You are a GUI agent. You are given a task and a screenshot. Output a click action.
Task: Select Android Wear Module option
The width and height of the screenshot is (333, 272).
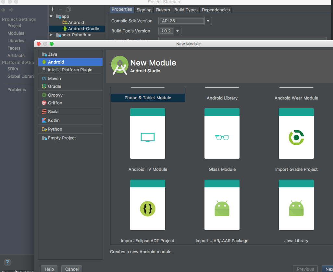[x=296, y=98]
